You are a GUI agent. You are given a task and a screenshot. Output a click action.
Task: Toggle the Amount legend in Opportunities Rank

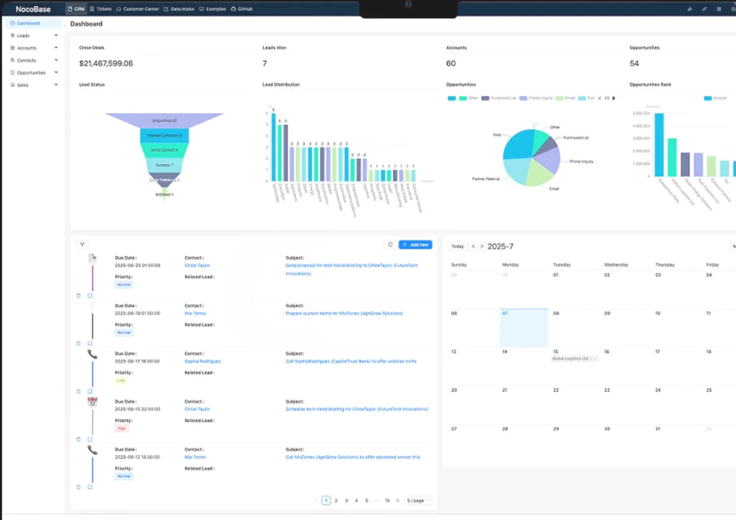[x=714, y=97]
